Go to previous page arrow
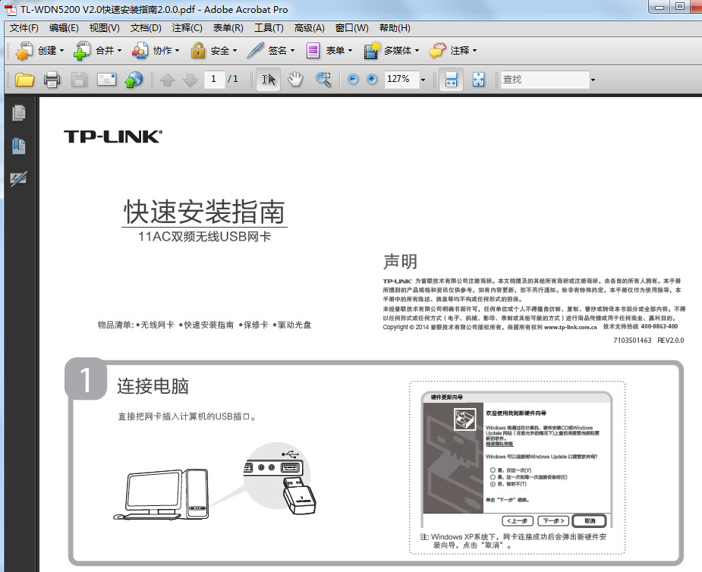Screen dimensions: 702x572 (168, 80)
